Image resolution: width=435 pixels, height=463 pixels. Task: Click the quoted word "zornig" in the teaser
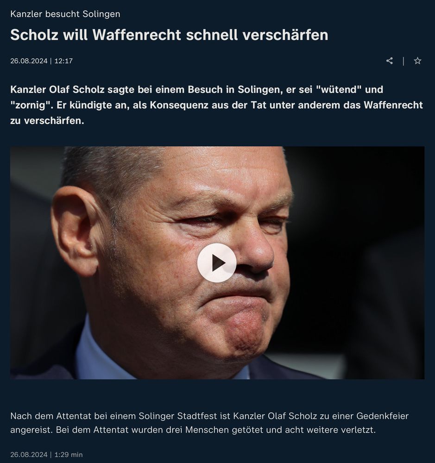click(32, 105)
